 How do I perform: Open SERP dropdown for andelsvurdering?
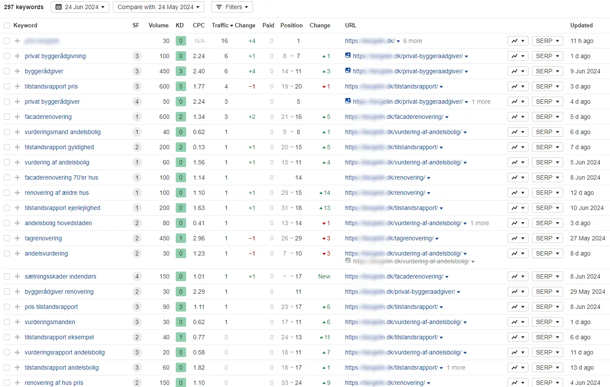[548, 253]
